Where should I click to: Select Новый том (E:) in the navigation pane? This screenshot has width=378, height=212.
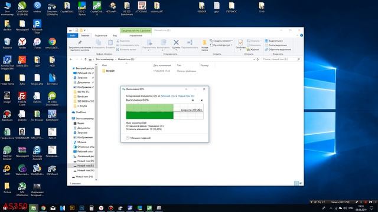84,165
